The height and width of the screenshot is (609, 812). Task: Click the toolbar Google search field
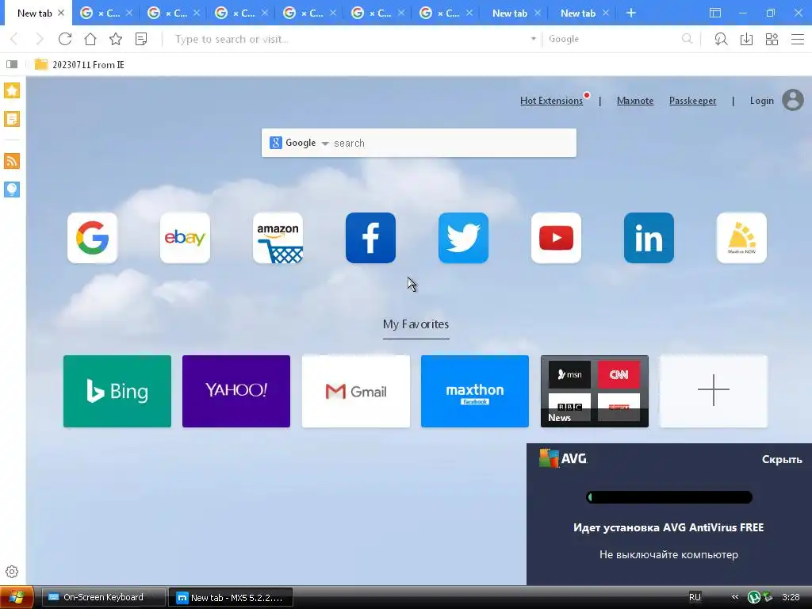(613, 39)
